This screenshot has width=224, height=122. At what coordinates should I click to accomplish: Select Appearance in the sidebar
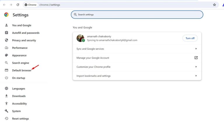19,55
